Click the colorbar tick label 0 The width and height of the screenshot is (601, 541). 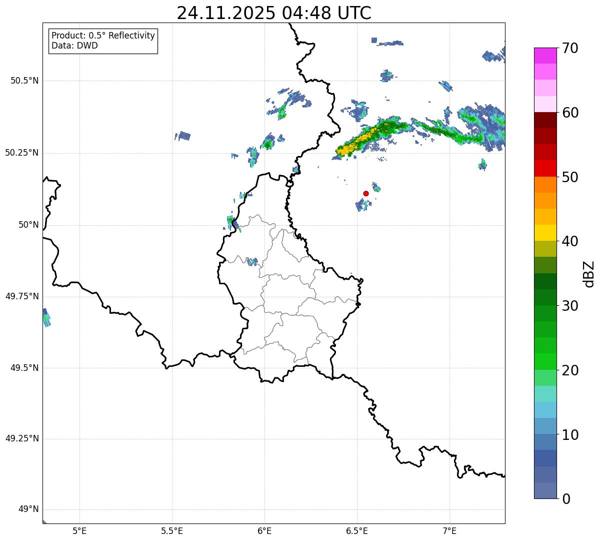click(566, 499)
